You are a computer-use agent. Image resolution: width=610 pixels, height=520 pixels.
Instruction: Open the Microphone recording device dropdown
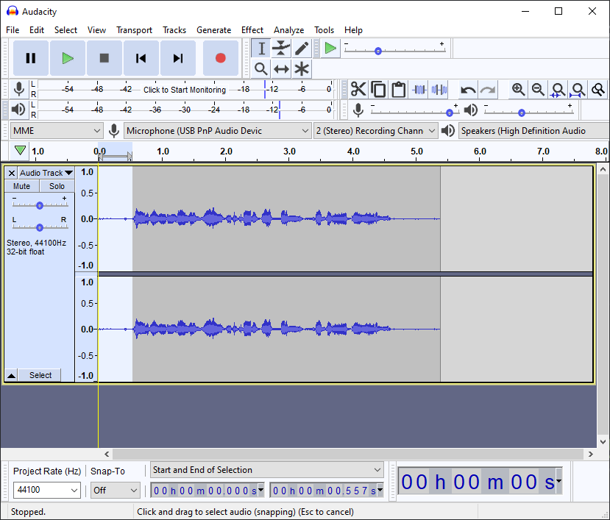point(218,131)
